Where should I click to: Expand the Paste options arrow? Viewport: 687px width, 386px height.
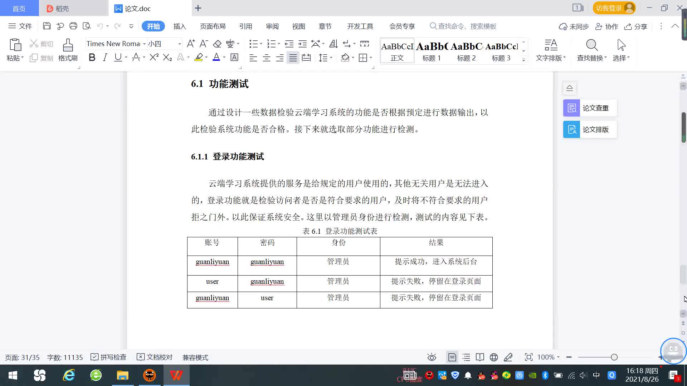pyautogui.click(x=22, y=58)
